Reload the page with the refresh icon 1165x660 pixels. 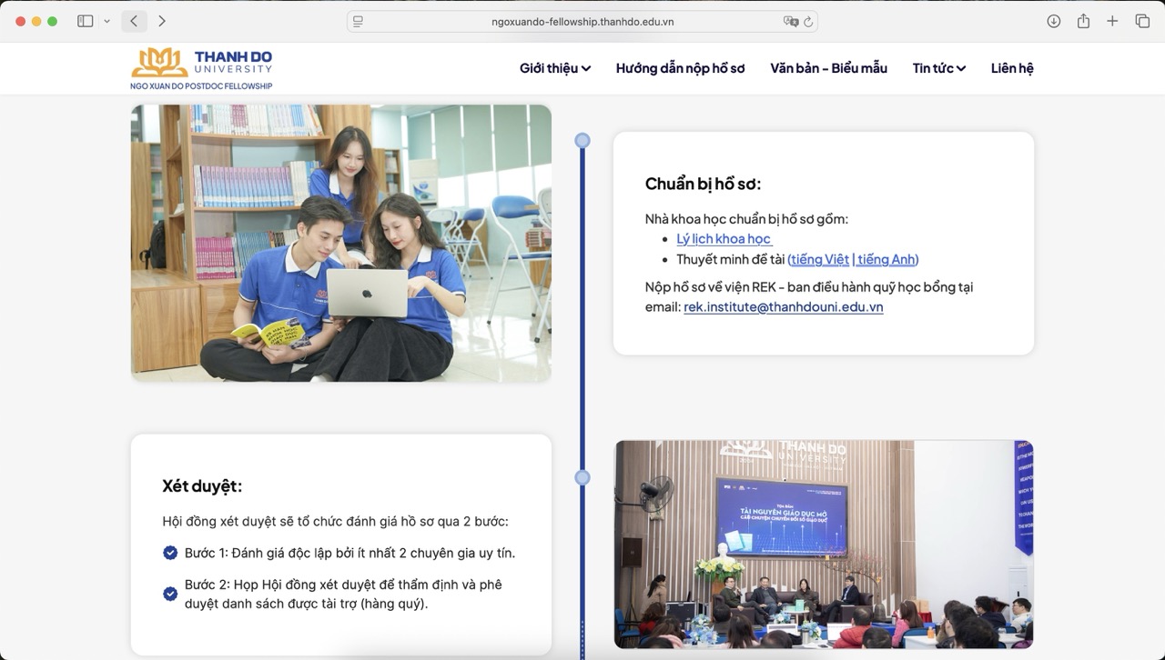click(808, 22)
